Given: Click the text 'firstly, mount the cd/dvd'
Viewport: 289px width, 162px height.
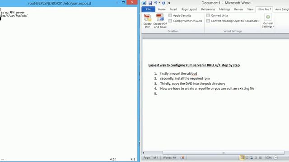Looking at the screenshot, I should (179, 73).
